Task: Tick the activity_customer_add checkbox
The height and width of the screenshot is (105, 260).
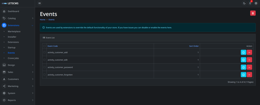Action: tap(44, 52)
